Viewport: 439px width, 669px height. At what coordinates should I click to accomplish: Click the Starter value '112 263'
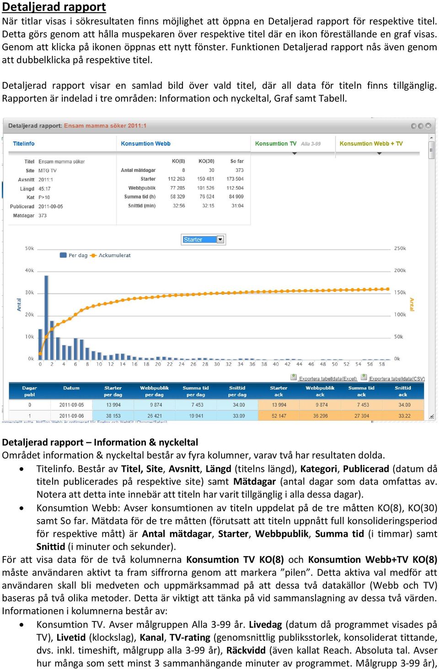click(177, 179)
